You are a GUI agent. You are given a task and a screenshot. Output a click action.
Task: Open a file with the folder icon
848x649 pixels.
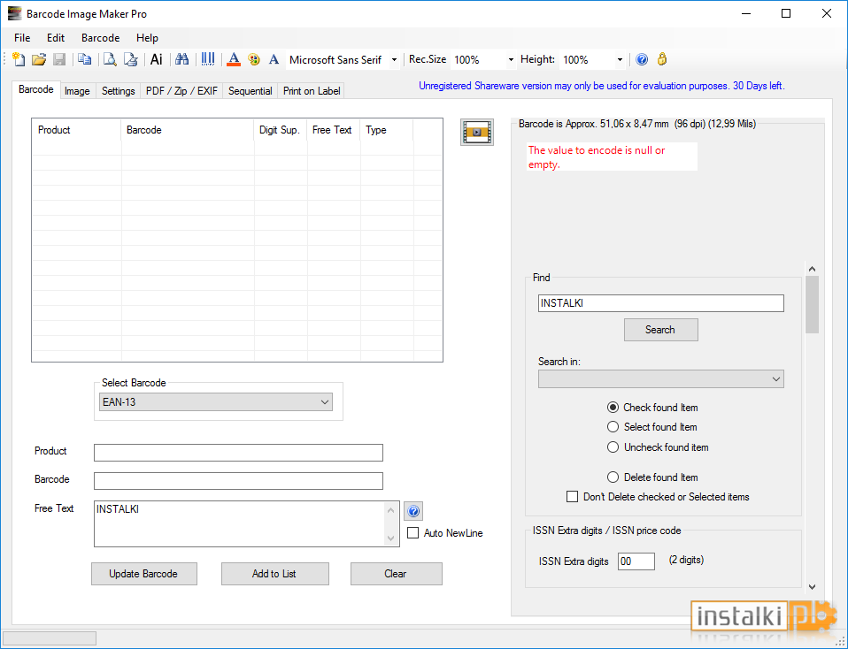point(38,59)
